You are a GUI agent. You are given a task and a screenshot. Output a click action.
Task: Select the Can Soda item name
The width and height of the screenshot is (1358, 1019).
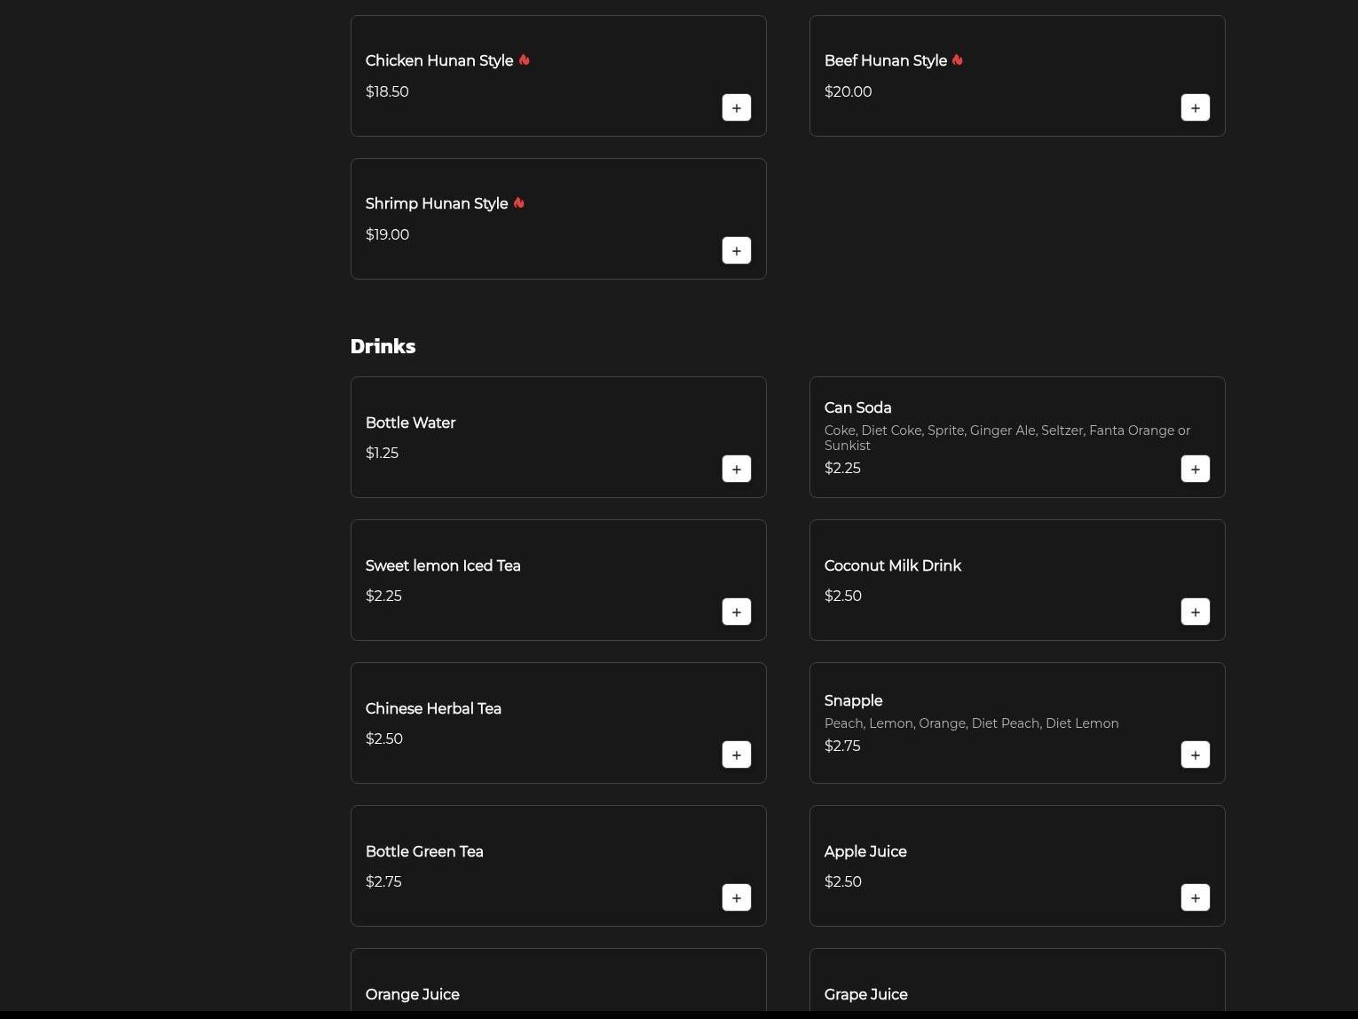857,407
